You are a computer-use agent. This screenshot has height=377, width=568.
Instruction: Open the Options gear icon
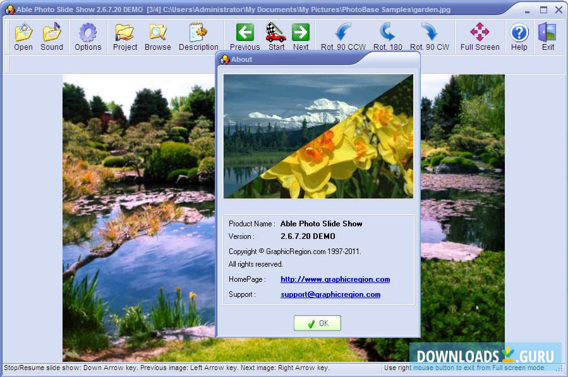(88, 37)
